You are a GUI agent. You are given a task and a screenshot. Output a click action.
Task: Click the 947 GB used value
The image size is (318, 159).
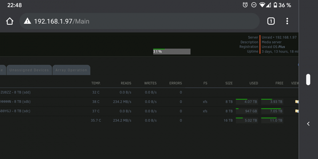(x=251, y=111)
